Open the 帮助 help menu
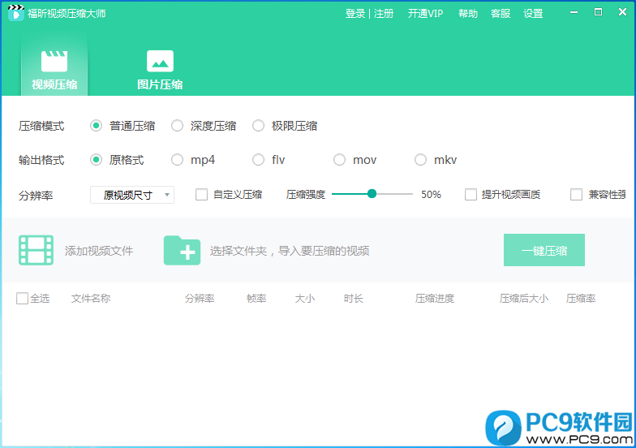This screenshot has height=448, width=636. (x=468, y=14)
